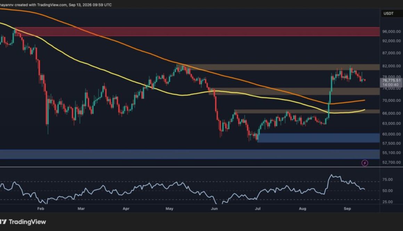Screen dimensions: 403x231
Task: Click the RSI 50.00 level label
Action: (x=387, y=191)
